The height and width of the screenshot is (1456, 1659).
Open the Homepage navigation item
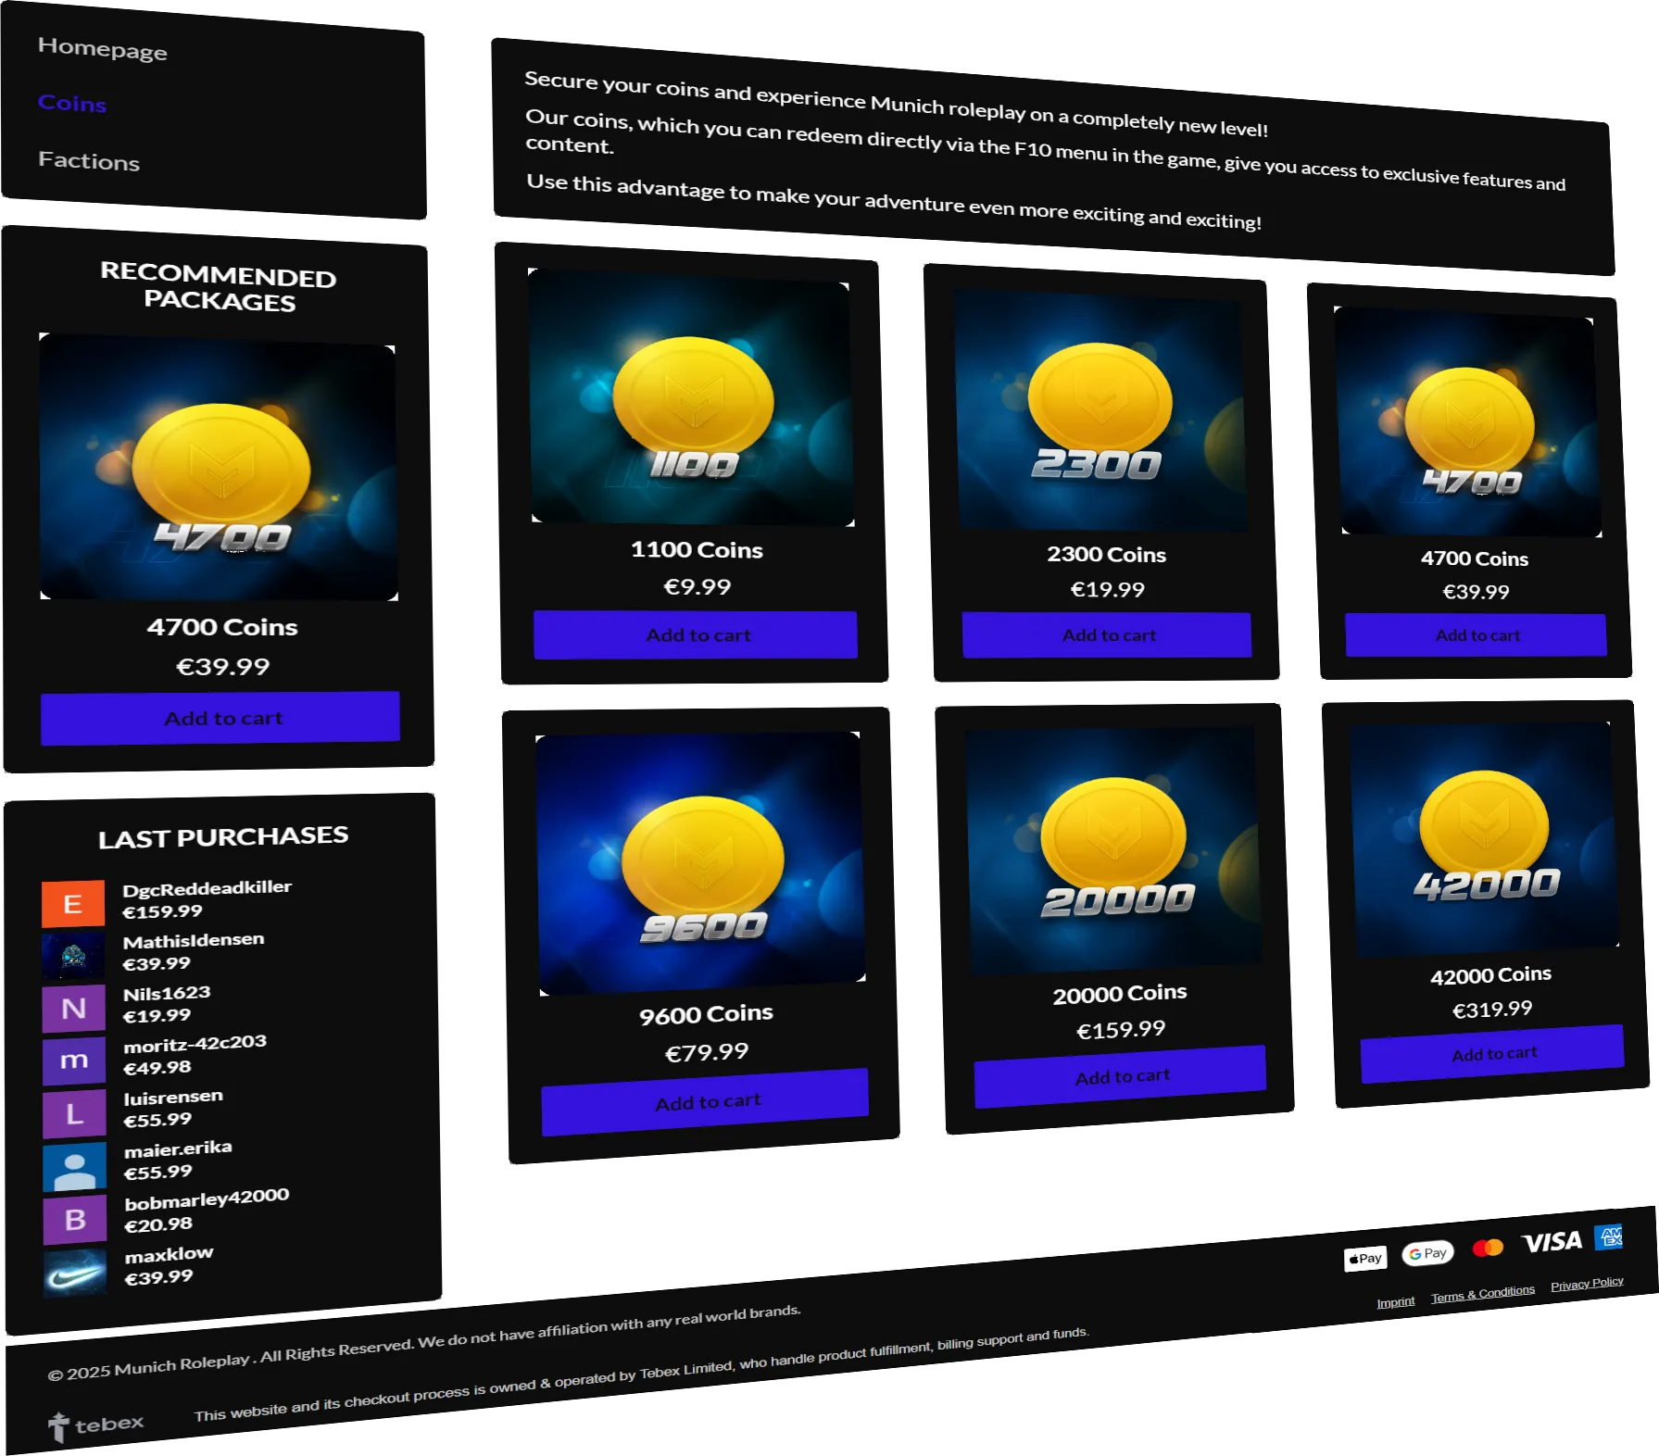(x=103, y=50)
